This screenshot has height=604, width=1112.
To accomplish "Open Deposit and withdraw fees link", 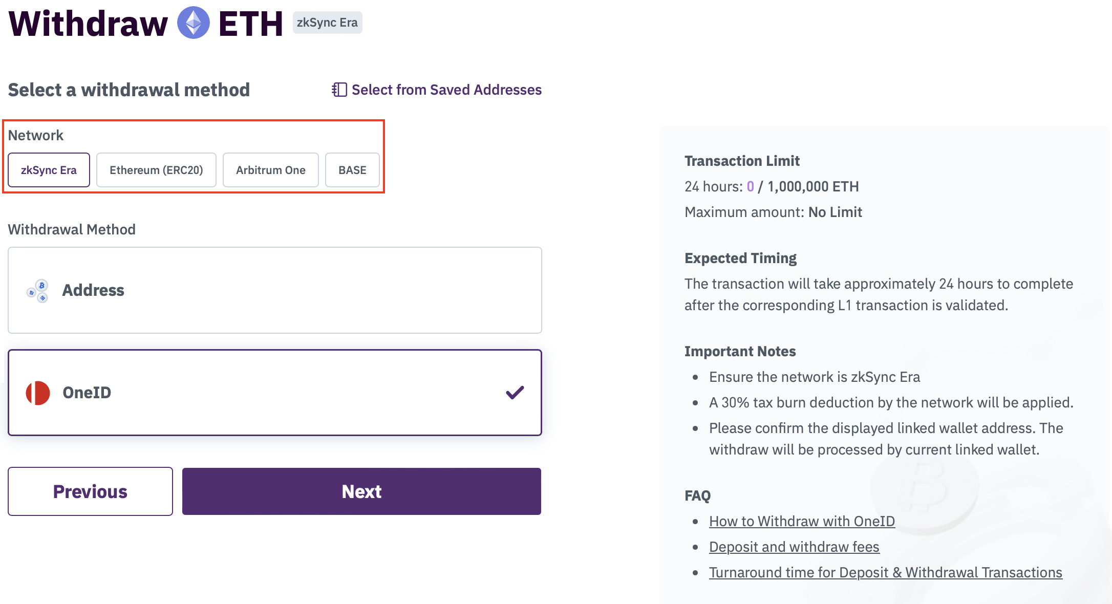I will click(x=794, y=547).
